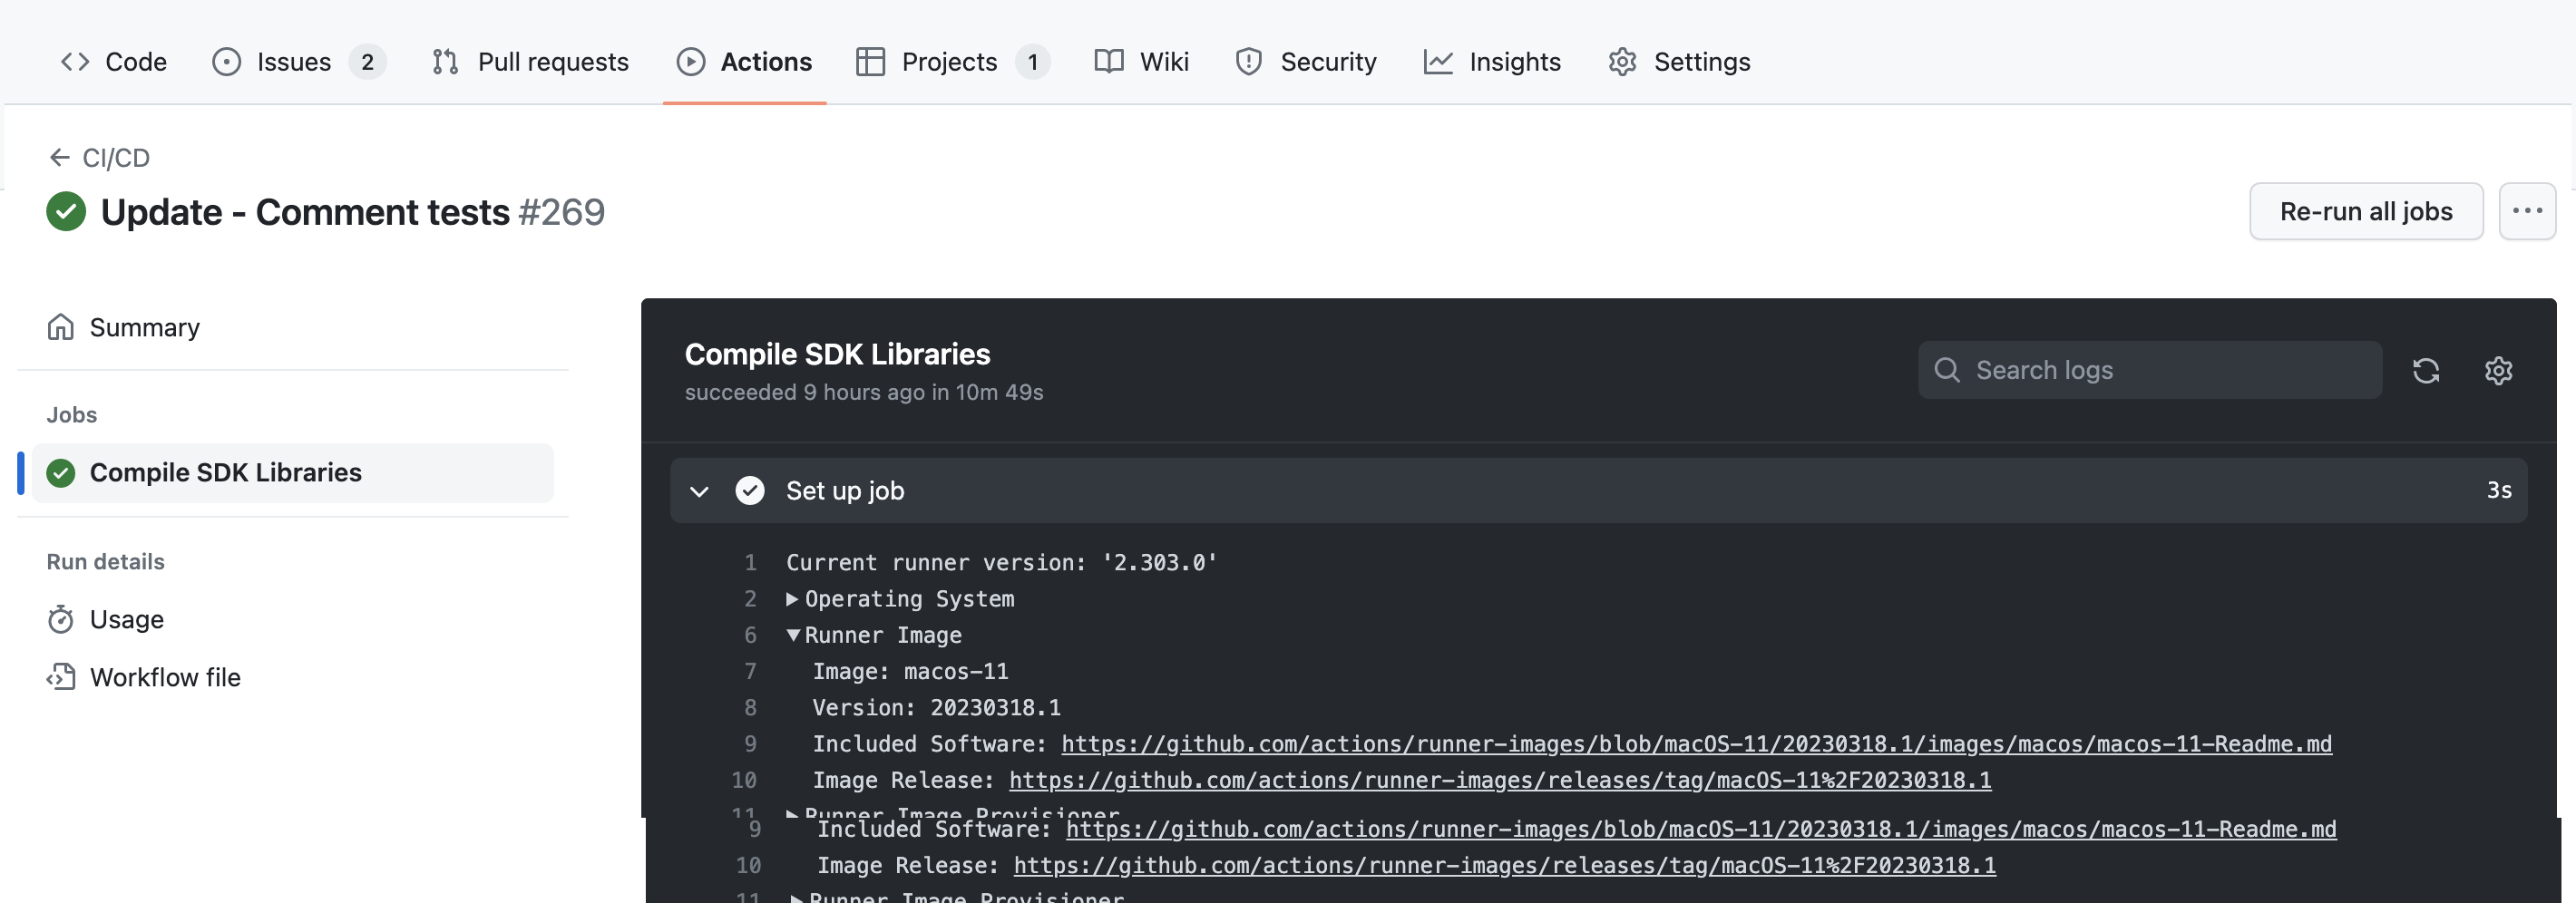This screenshot has height=903, width=2576.
Task: Go to the Pull requests tab
Action: (531, 62)
